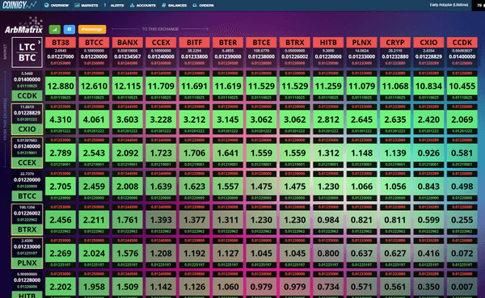Click the 11.259 cell under HITB
The image size is (485, 298).
pos(328,86)
